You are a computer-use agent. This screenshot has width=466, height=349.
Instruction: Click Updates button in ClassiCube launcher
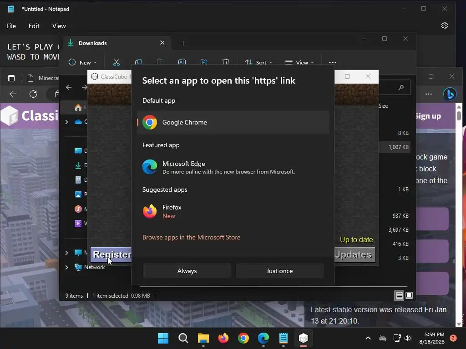(x=355, y=254)
